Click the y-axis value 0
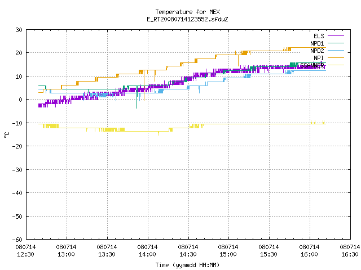This screenshot has height=270, width=361. 21,100
